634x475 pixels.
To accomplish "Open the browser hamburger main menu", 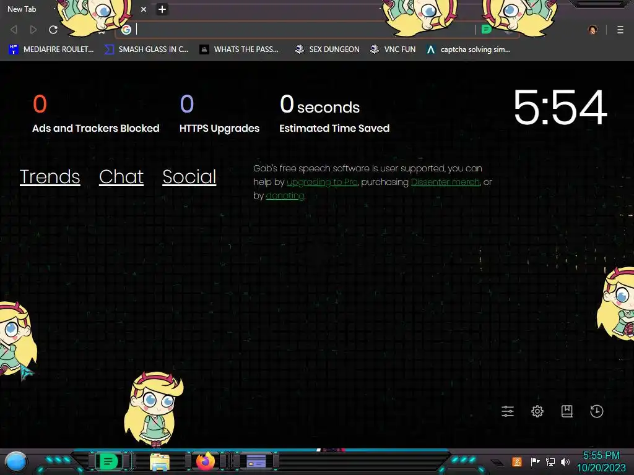I will click(x=620, y=30).
